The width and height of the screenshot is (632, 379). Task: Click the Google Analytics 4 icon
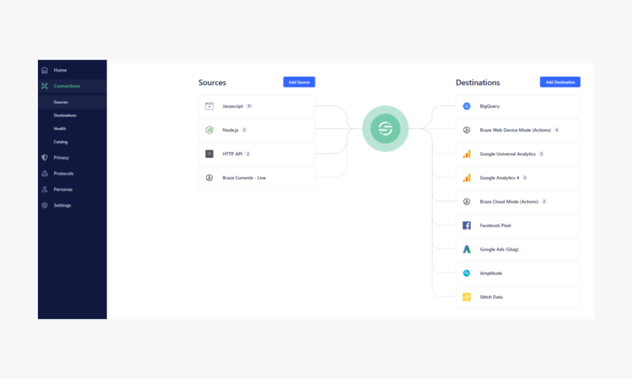(x=466, y=177)
